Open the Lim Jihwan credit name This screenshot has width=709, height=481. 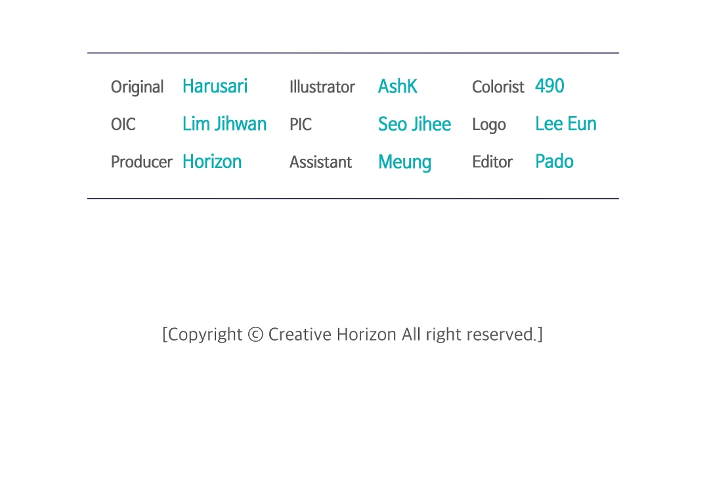tap(224, 124)
